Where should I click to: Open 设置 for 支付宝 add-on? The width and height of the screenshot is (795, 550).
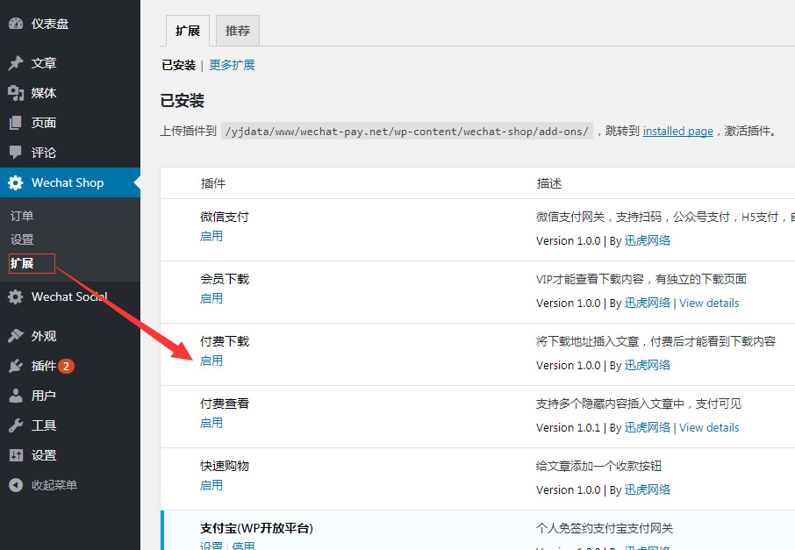point(211,546)
